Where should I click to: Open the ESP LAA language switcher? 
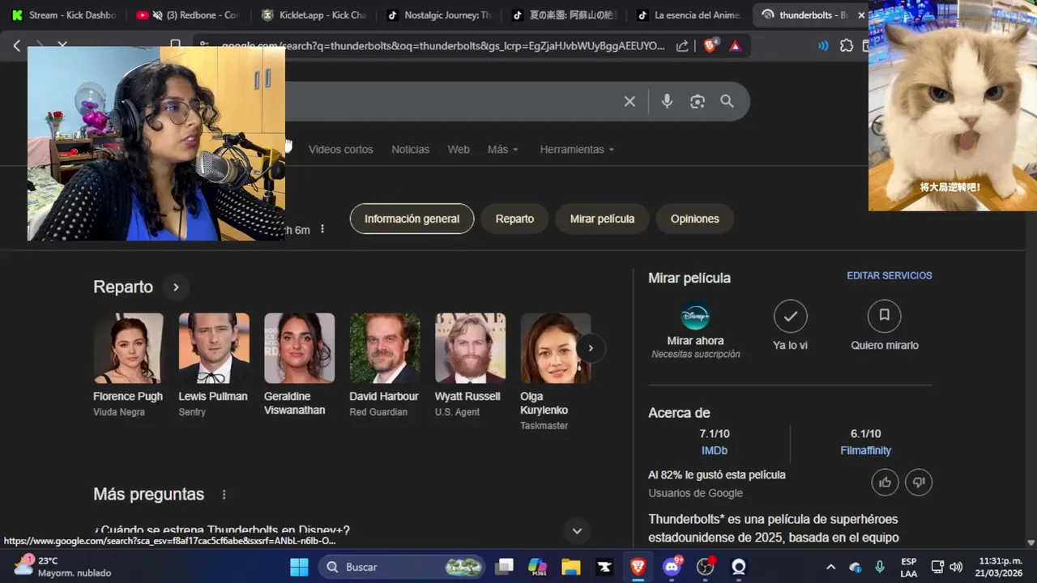pos(908,567)
